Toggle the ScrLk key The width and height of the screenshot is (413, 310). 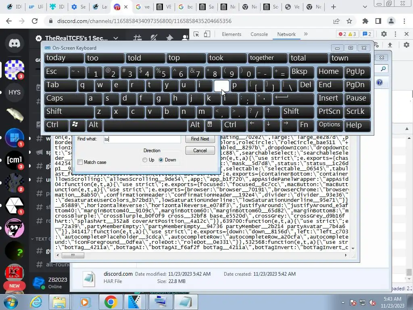click(357, 112)
